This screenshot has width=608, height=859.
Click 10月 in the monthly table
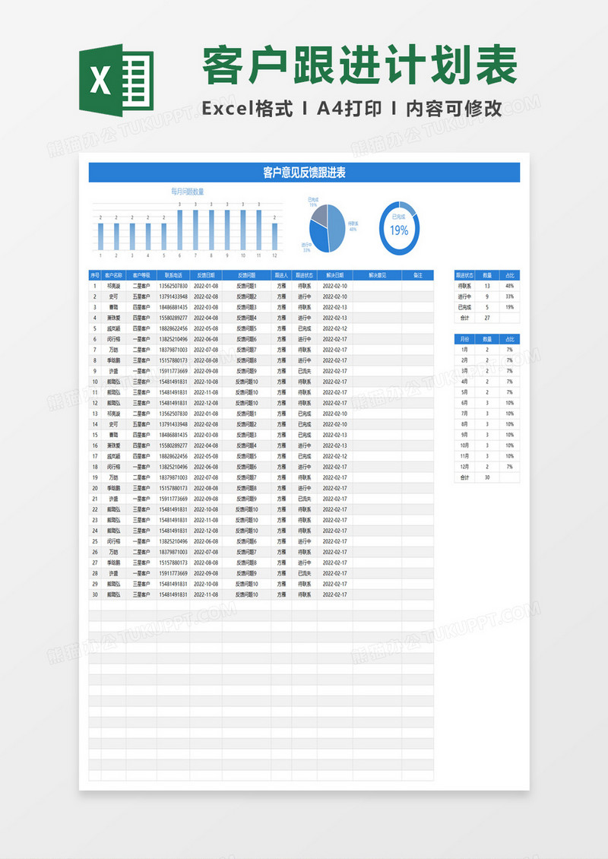464,445
